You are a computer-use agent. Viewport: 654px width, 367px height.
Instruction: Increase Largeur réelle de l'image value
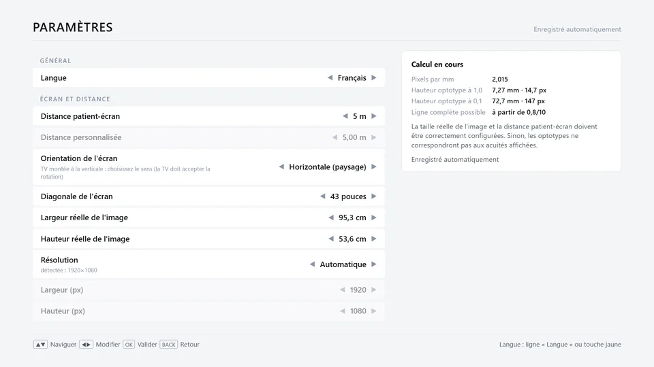click(374, 217)
